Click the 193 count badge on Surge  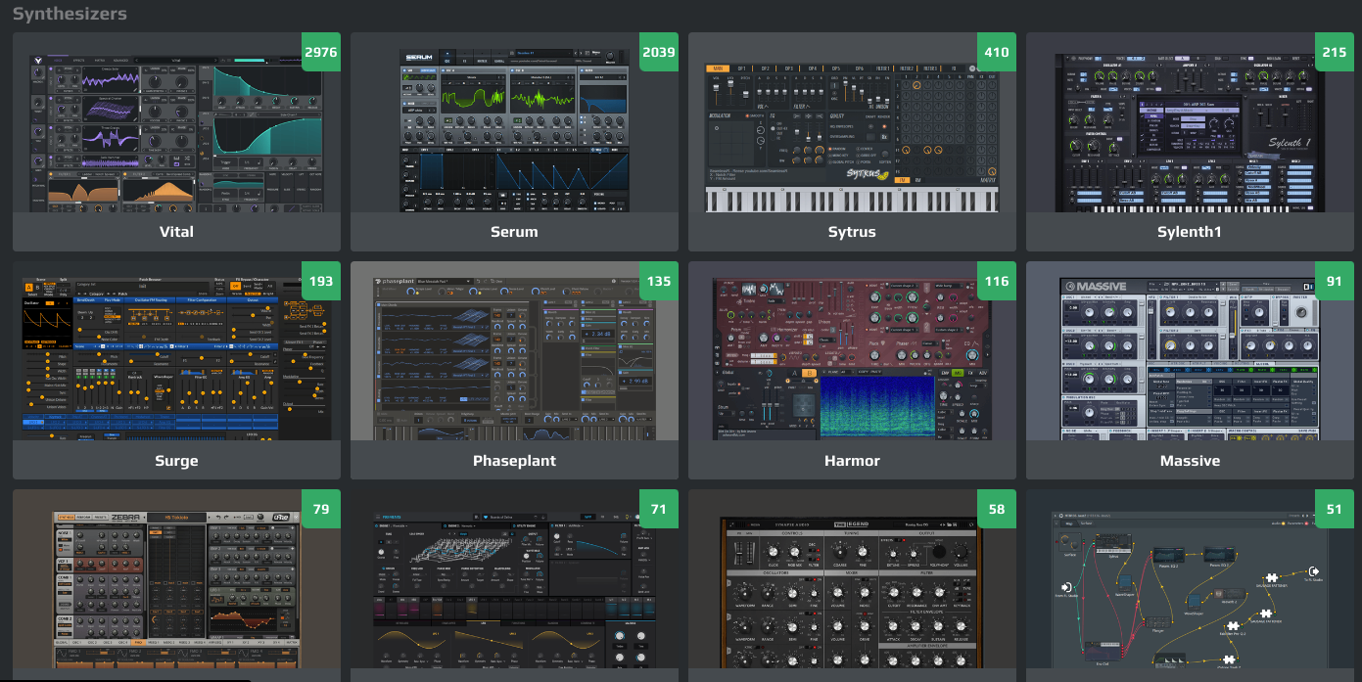(x=321, y=281)
